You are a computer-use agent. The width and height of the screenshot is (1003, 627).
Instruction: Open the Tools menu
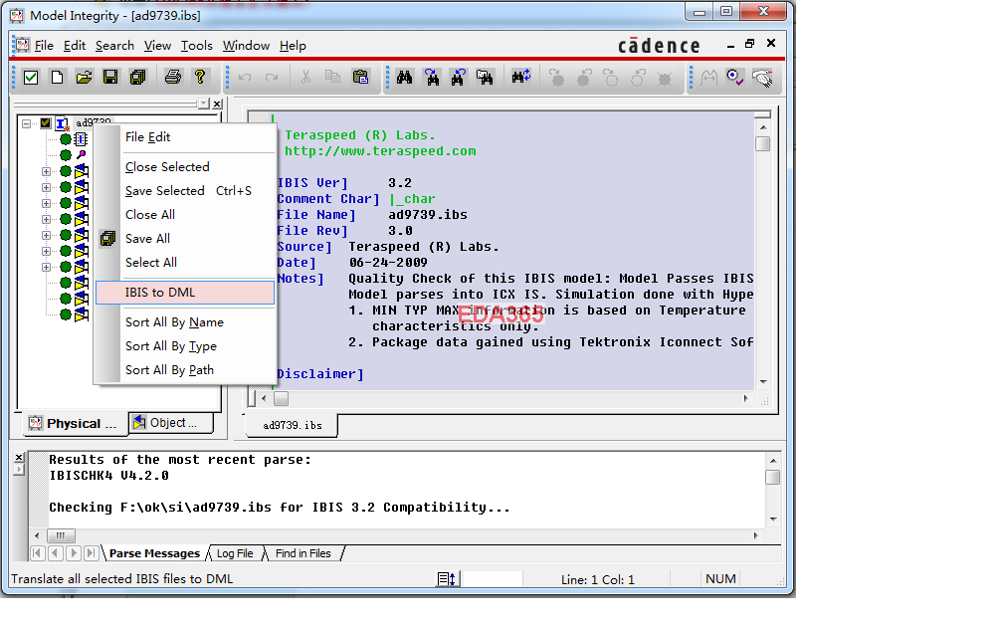(x=196, y=46)
